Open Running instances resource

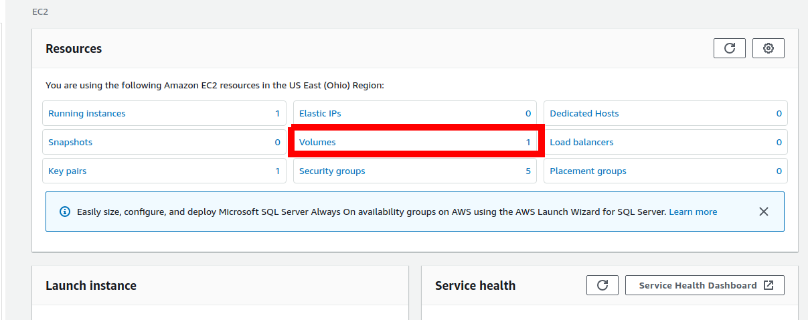87,114
